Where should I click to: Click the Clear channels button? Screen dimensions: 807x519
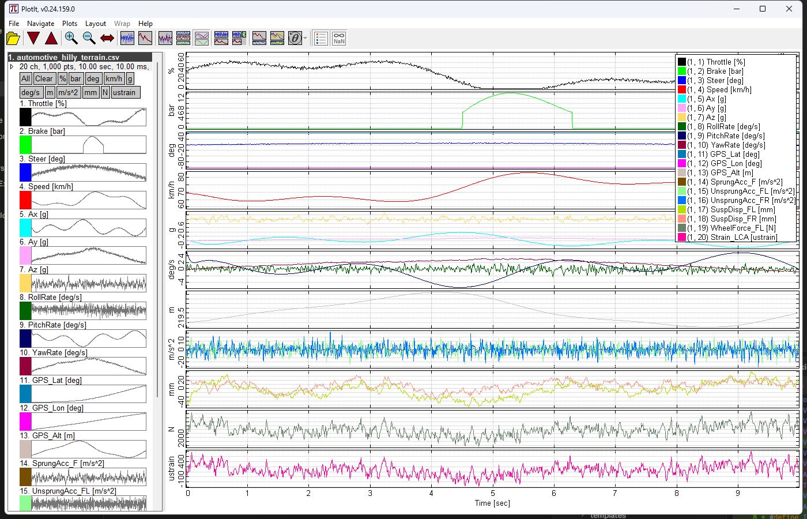click(44, 78)
